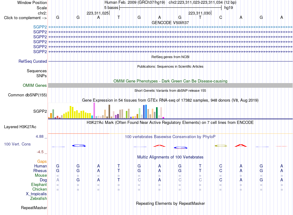
Task: Click position marker 223,311,025
Action: (97, 13)
